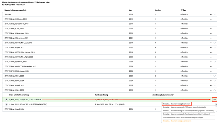Open three-dot menu for ZTV_TKNetz_9_November_2021

coord(211,38)
